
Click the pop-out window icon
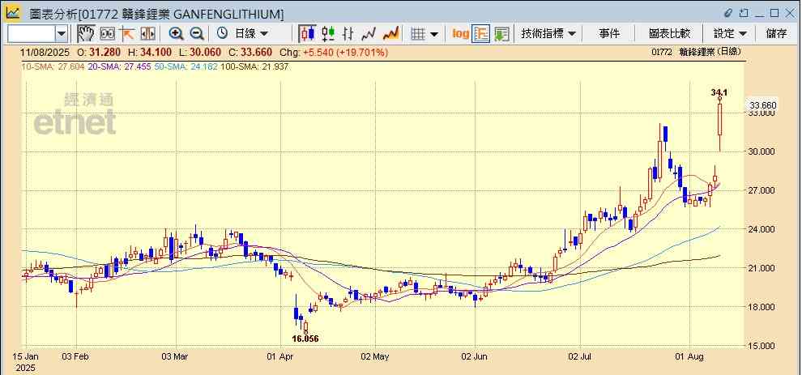pyautogui.click(x=744, y=13)
